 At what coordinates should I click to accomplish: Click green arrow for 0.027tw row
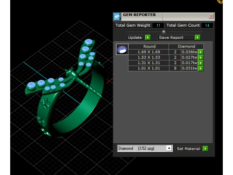tap(201, 57)
